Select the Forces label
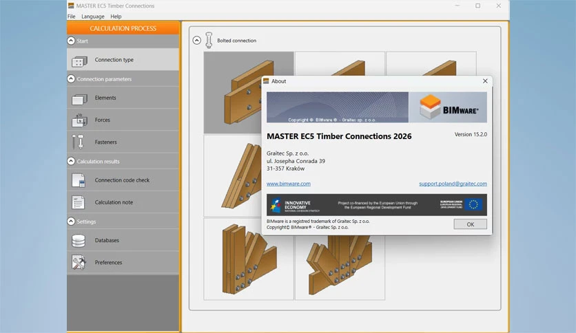The width and height of the screenshot is (576, 333). click(x=102, y=120)
